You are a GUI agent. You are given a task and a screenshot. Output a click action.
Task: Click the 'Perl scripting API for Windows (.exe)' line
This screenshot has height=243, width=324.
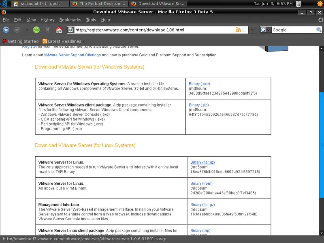coord(71,124)
